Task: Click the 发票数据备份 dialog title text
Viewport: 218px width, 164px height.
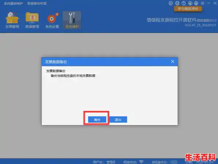Action: point(56,62)
